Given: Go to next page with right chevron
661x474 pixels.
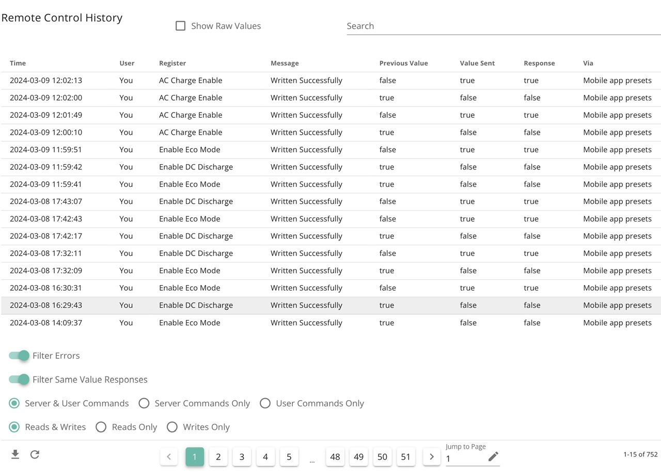Looking at the screenshot, I should tap(432, 456).
